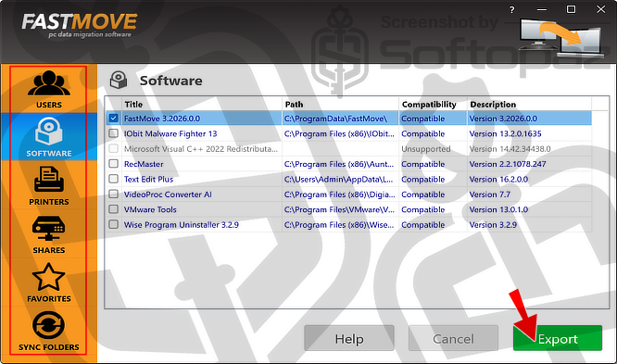Check the Wise Program Uninstaller checkbox
The width and height of the screenshot is (617, 364).
click(114, 224)
